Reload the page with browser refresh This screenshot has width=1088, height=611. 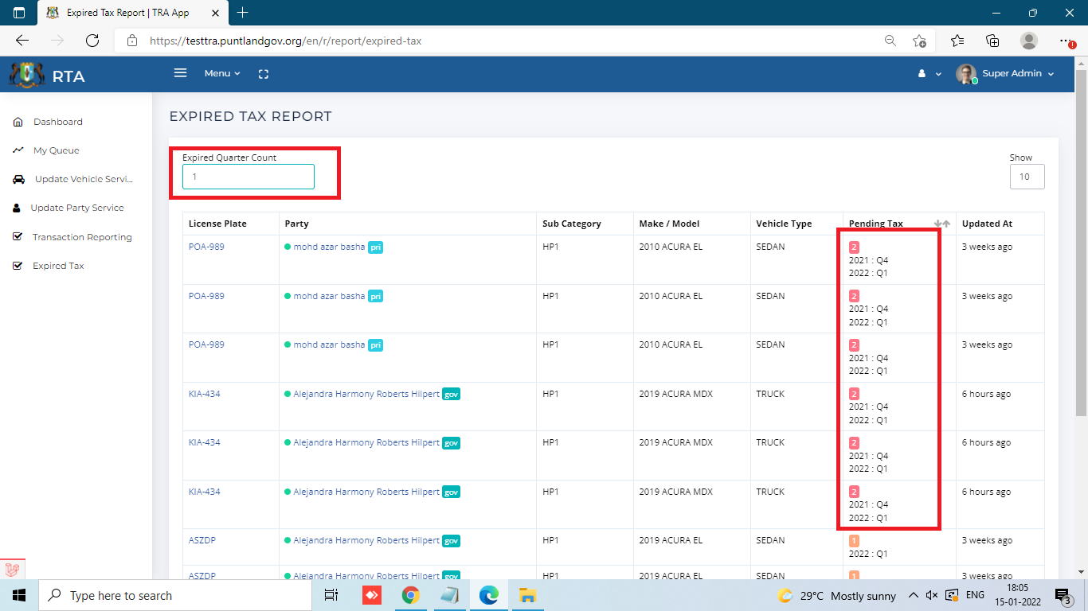(92, 41)
